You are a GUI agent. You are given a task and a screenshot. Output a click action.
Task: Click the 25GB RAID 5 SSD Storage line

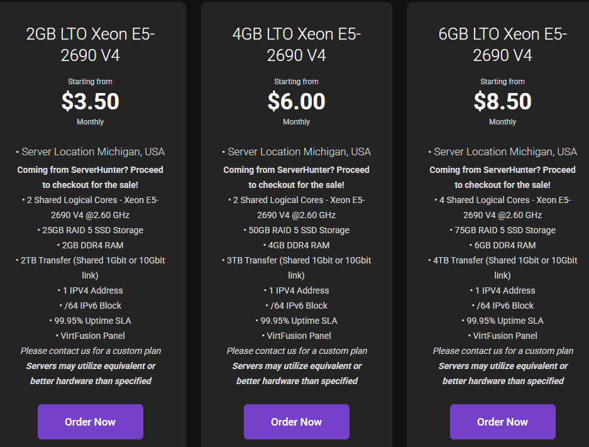pyautogui.click(x=90, y=230)
